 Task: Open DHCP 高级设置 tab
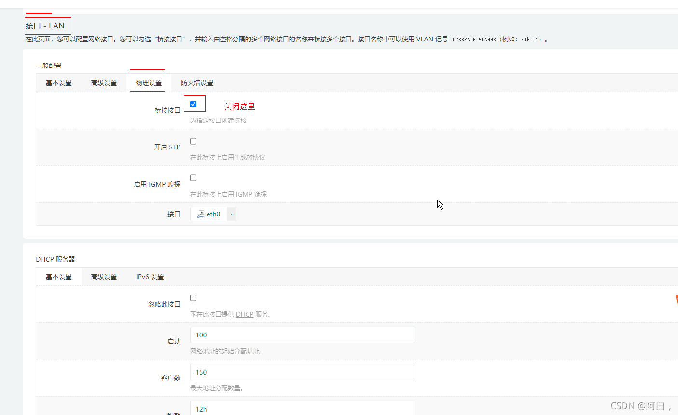click(104, 277)
